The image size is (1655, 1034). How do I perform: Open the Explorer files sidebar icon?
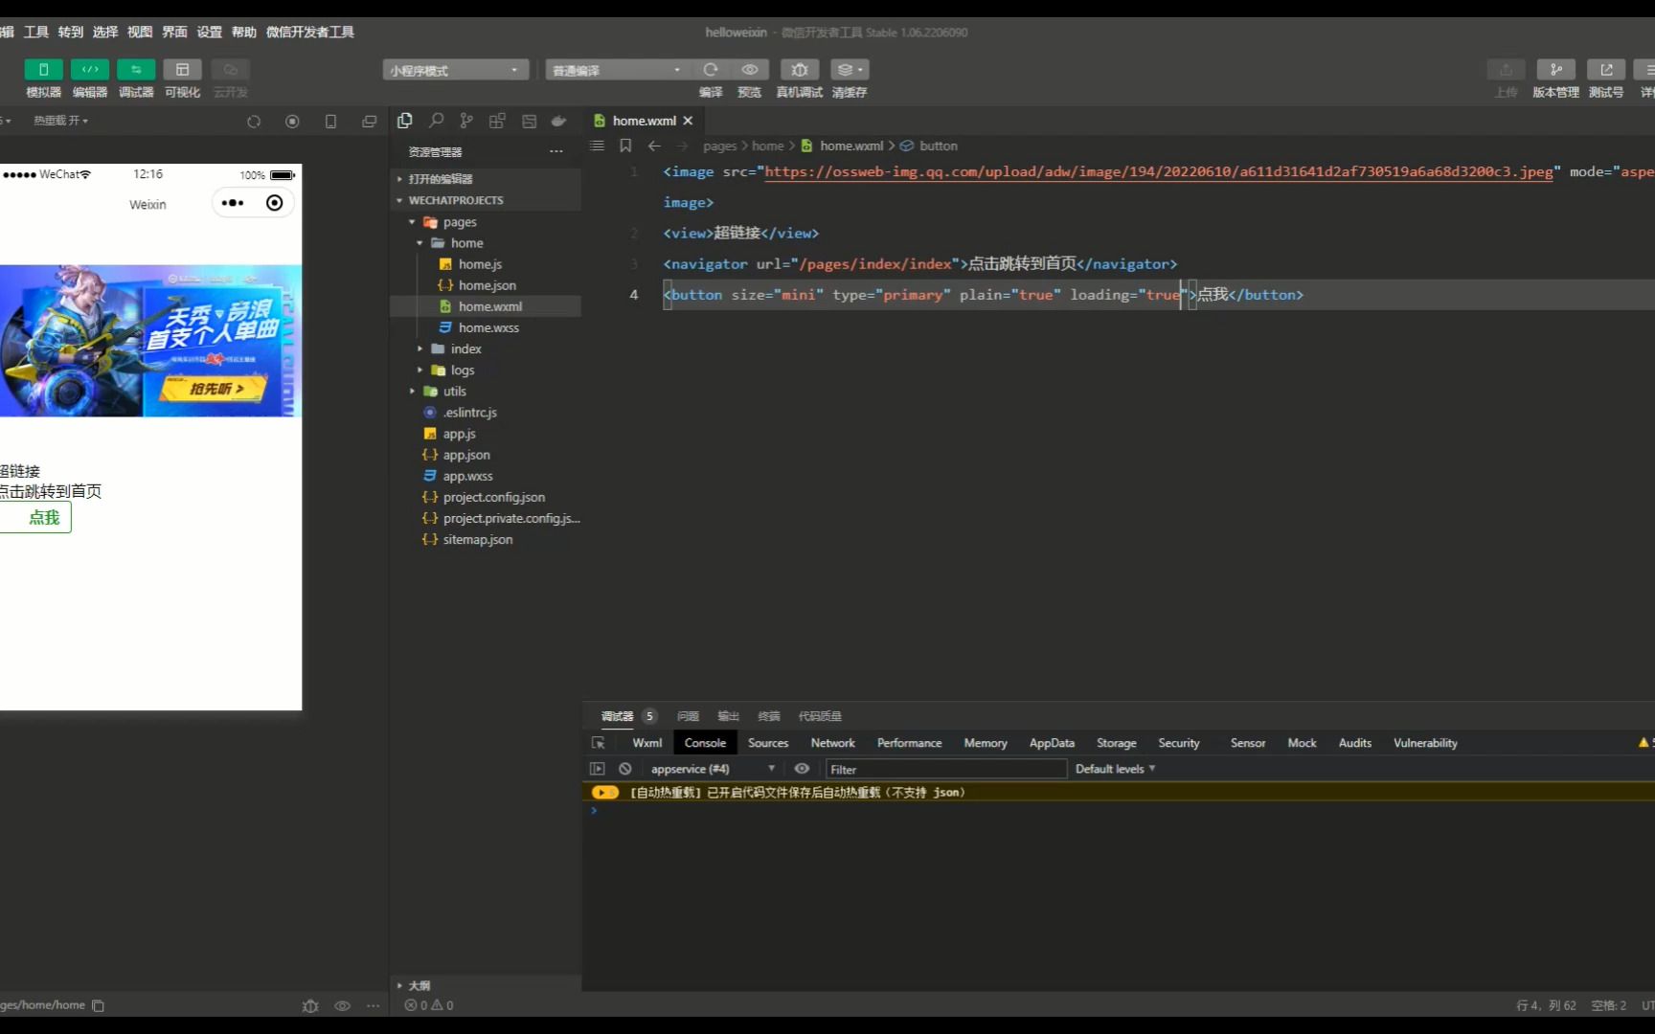405,121
